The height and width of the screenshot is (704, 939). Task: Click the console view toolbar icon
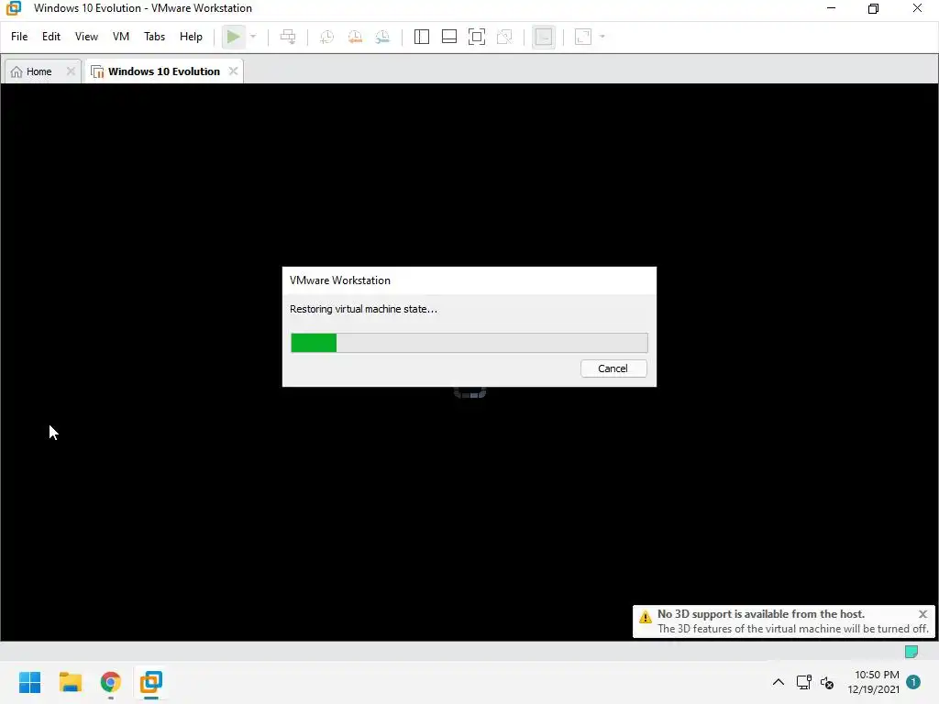544,37
